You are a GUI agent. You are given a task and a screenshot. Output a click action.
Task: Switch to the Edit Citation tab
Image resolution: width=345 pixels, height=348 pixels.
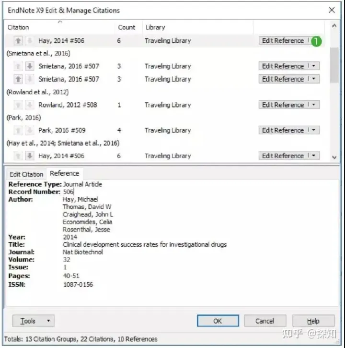(x=26, y=174)
